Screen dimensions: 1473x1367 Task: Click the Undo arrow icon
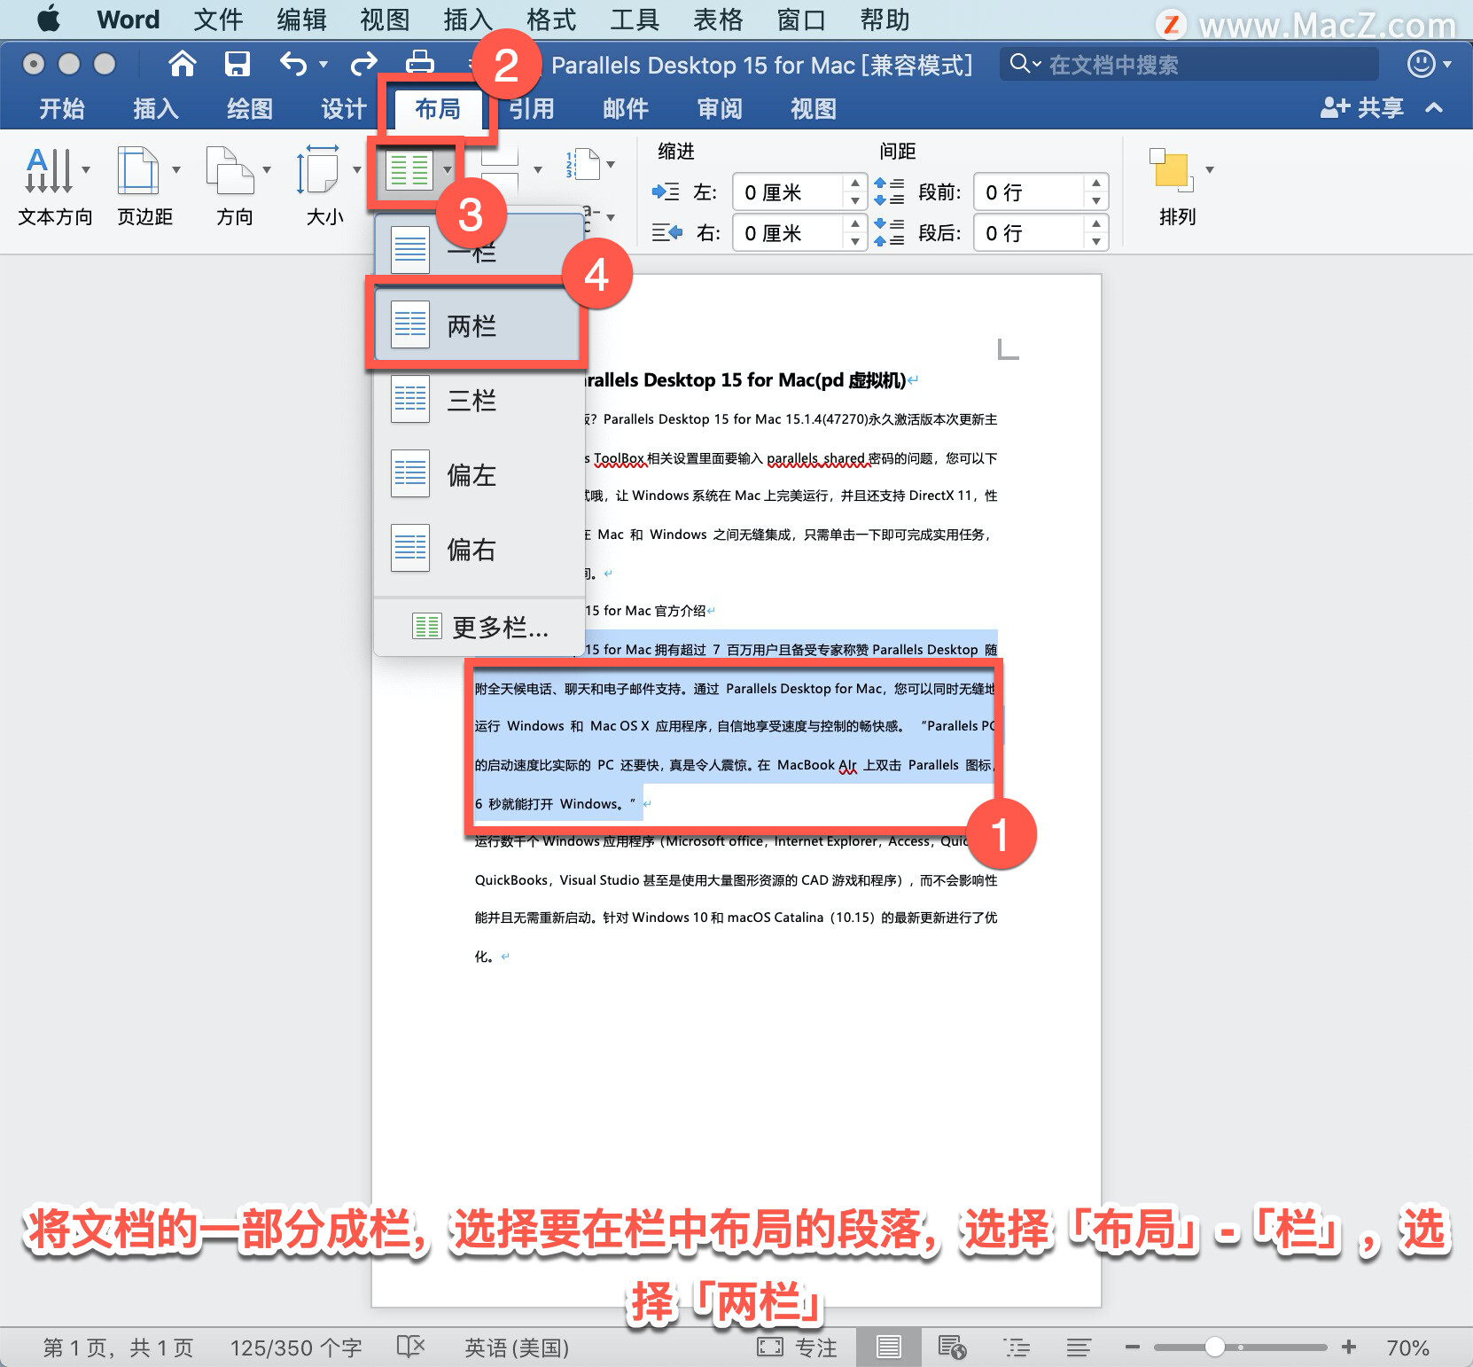click(x=293, y=64)
